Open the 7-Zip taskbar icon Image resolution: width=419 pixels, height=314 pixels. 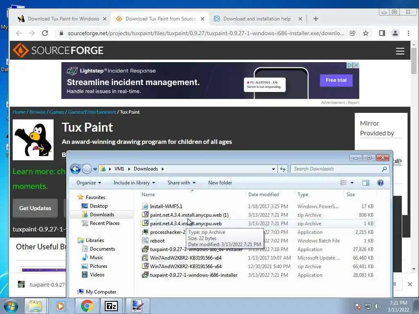pos(111,306)
